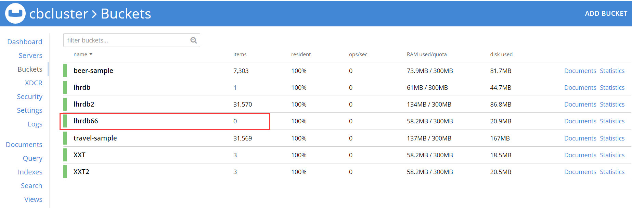Image resolution: width=632 pixels, height=208 pixels.
Task: Expand the beer-sample bucket row
Action: click(347, 71)
